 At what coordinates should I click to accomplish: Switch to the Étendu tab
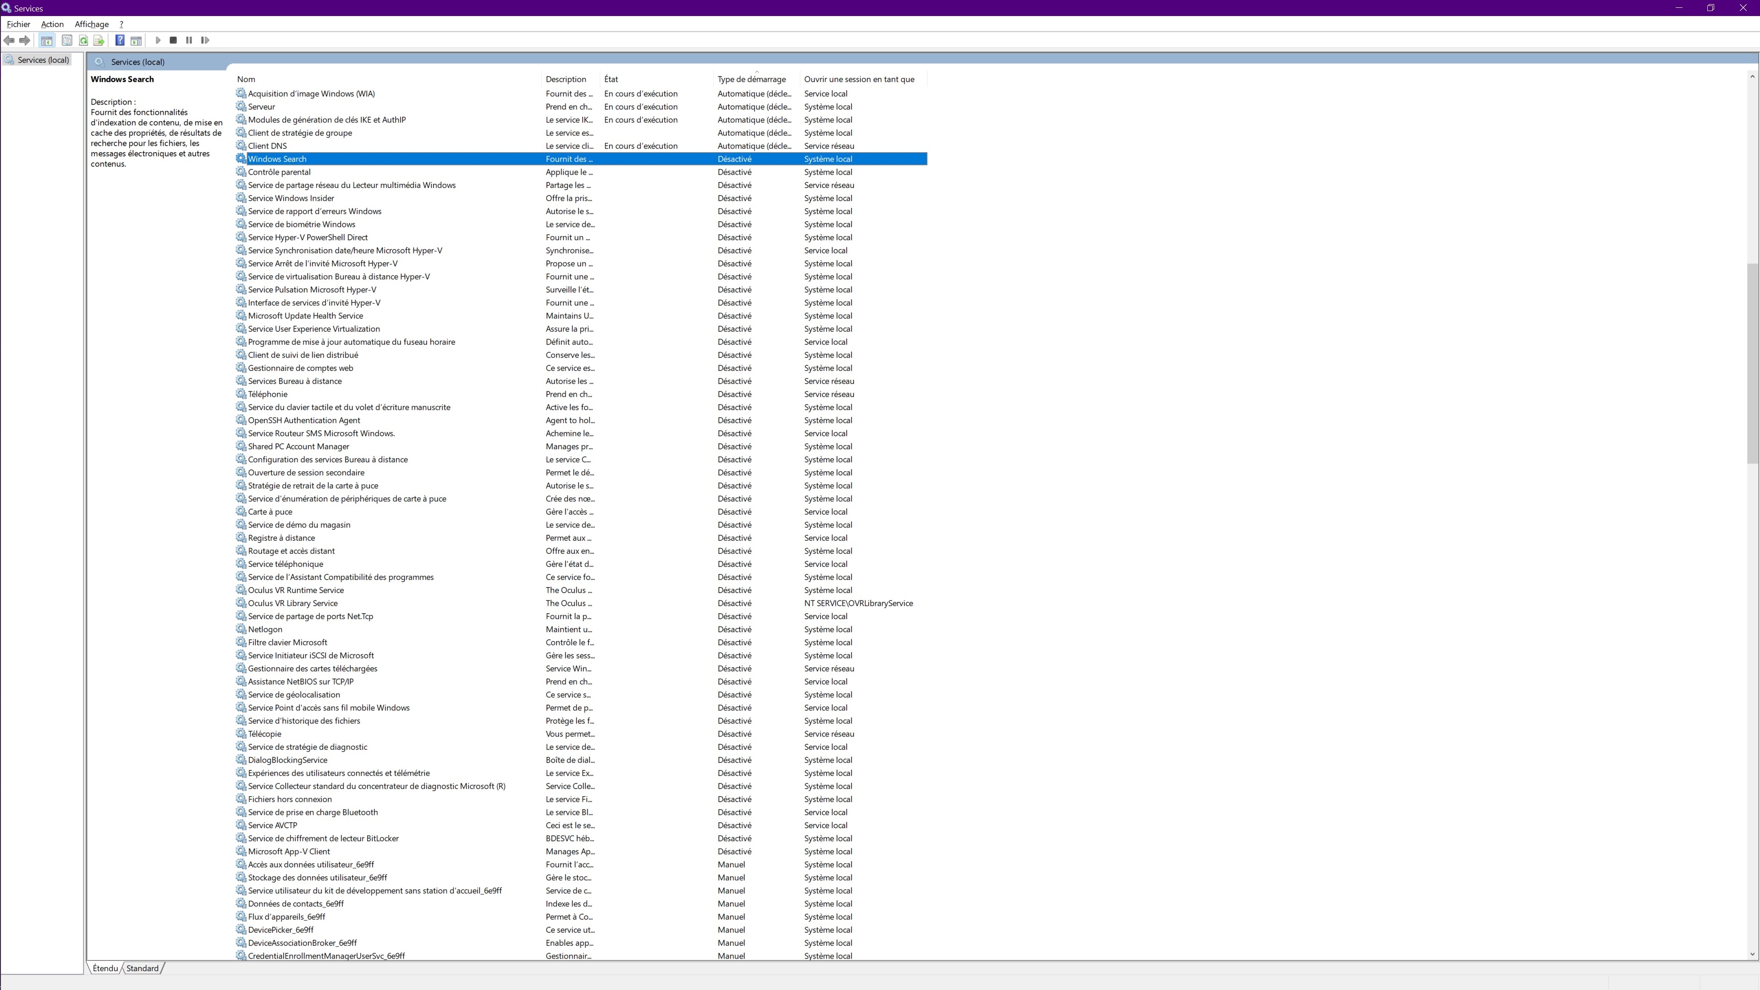(x=105, y=968)
